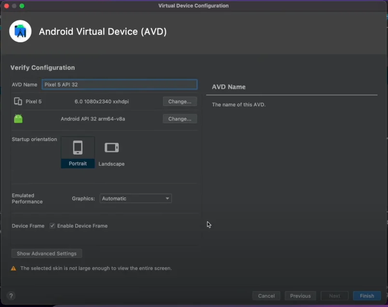Click the Finish button
Image resolution: width=388 pixels, height=307 pixels.
tap(367, 296)
